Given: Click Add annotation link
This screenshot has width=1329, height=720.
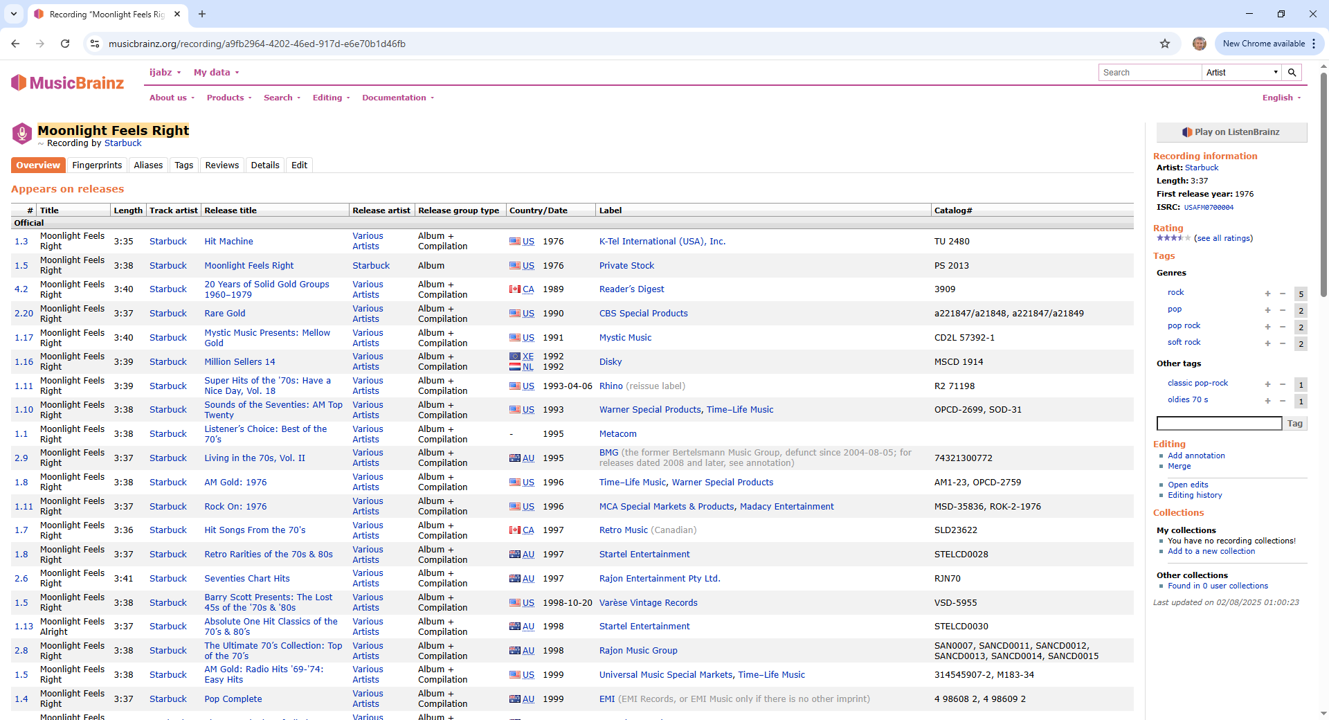Looking at the screenshot, I should (1196, 456).
